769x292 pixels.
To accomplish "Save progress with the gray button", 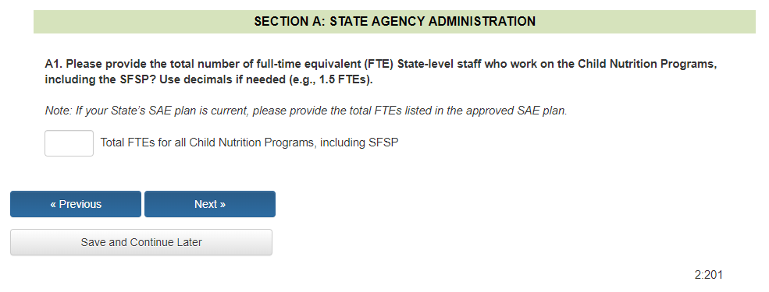I will coord(141,242).
